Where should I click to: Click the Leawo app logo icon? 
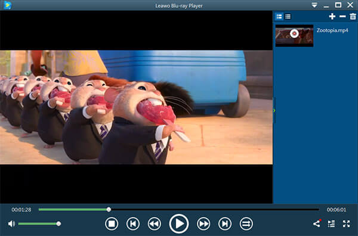7,5
